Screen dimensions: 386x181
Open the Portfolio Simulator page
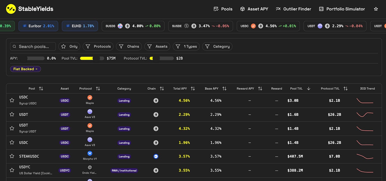point(342,9)
